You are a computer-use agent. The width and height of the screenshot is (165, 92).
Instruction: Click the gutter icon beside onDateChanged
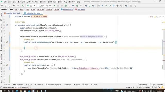pos(7,42)
